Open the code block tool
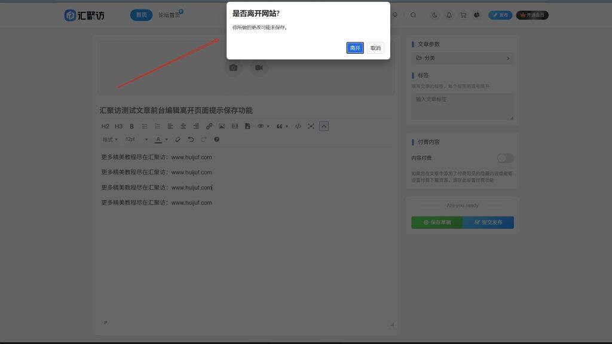This screenshot has height=344, width=612. coord(298,126)
